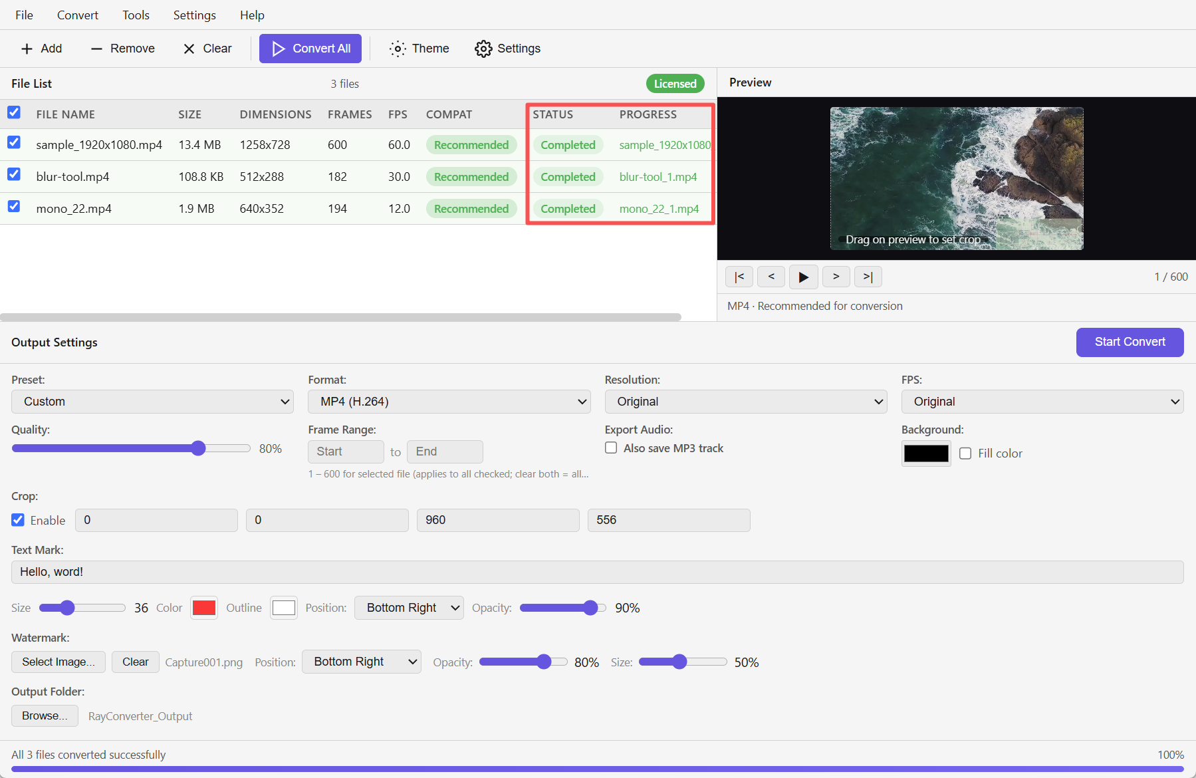Click Recommended badge for mono_22.mp4
This screenshot has height=778, width=1196.
point(471,209)
